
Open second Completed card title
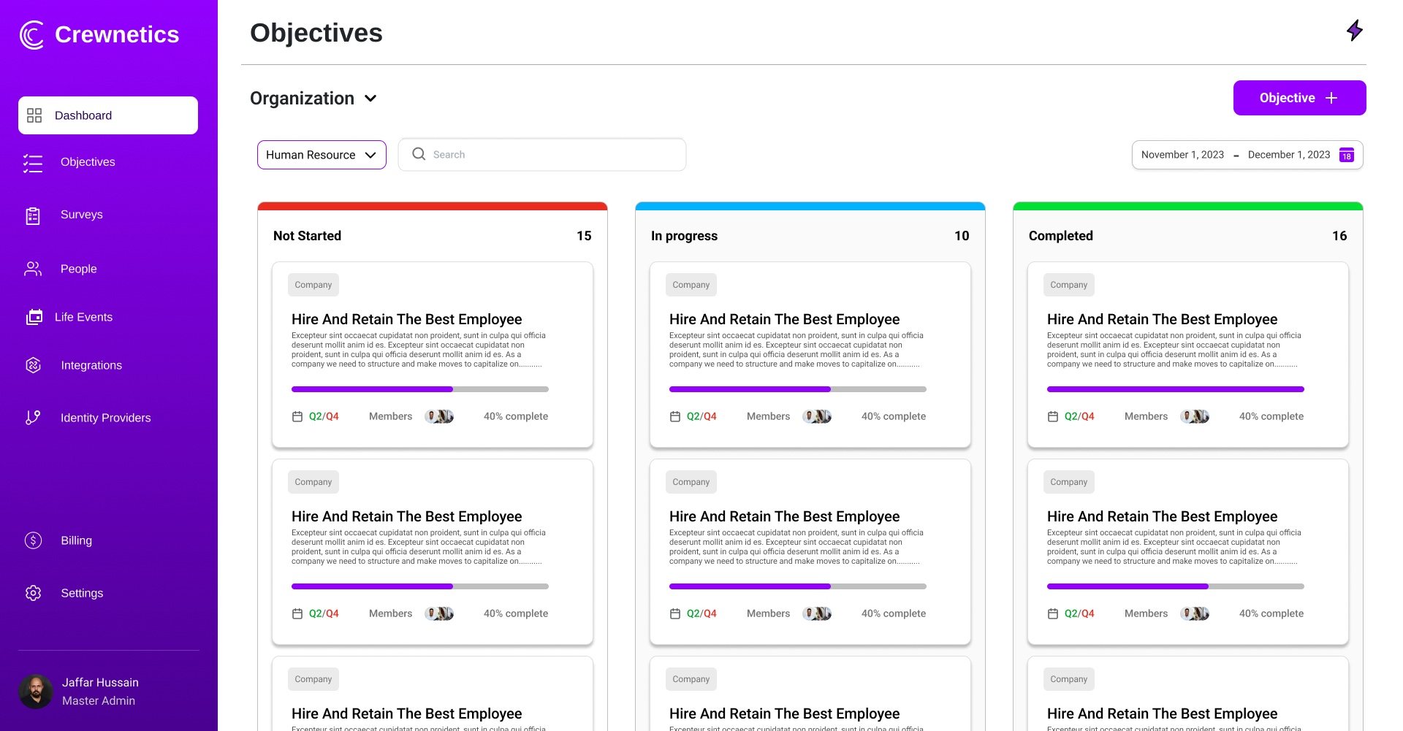coord(1162,516)
